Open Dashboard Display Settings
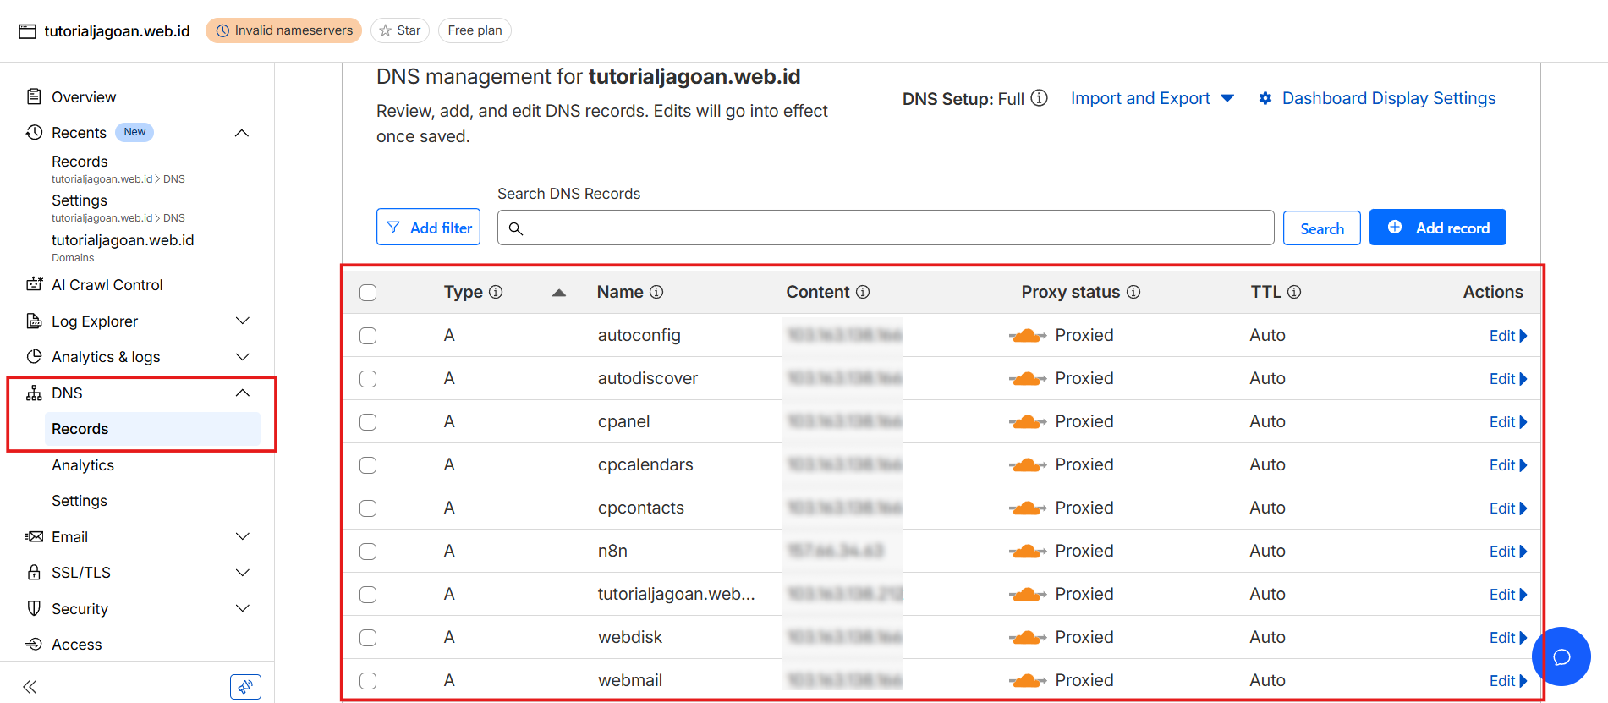 1377,98
